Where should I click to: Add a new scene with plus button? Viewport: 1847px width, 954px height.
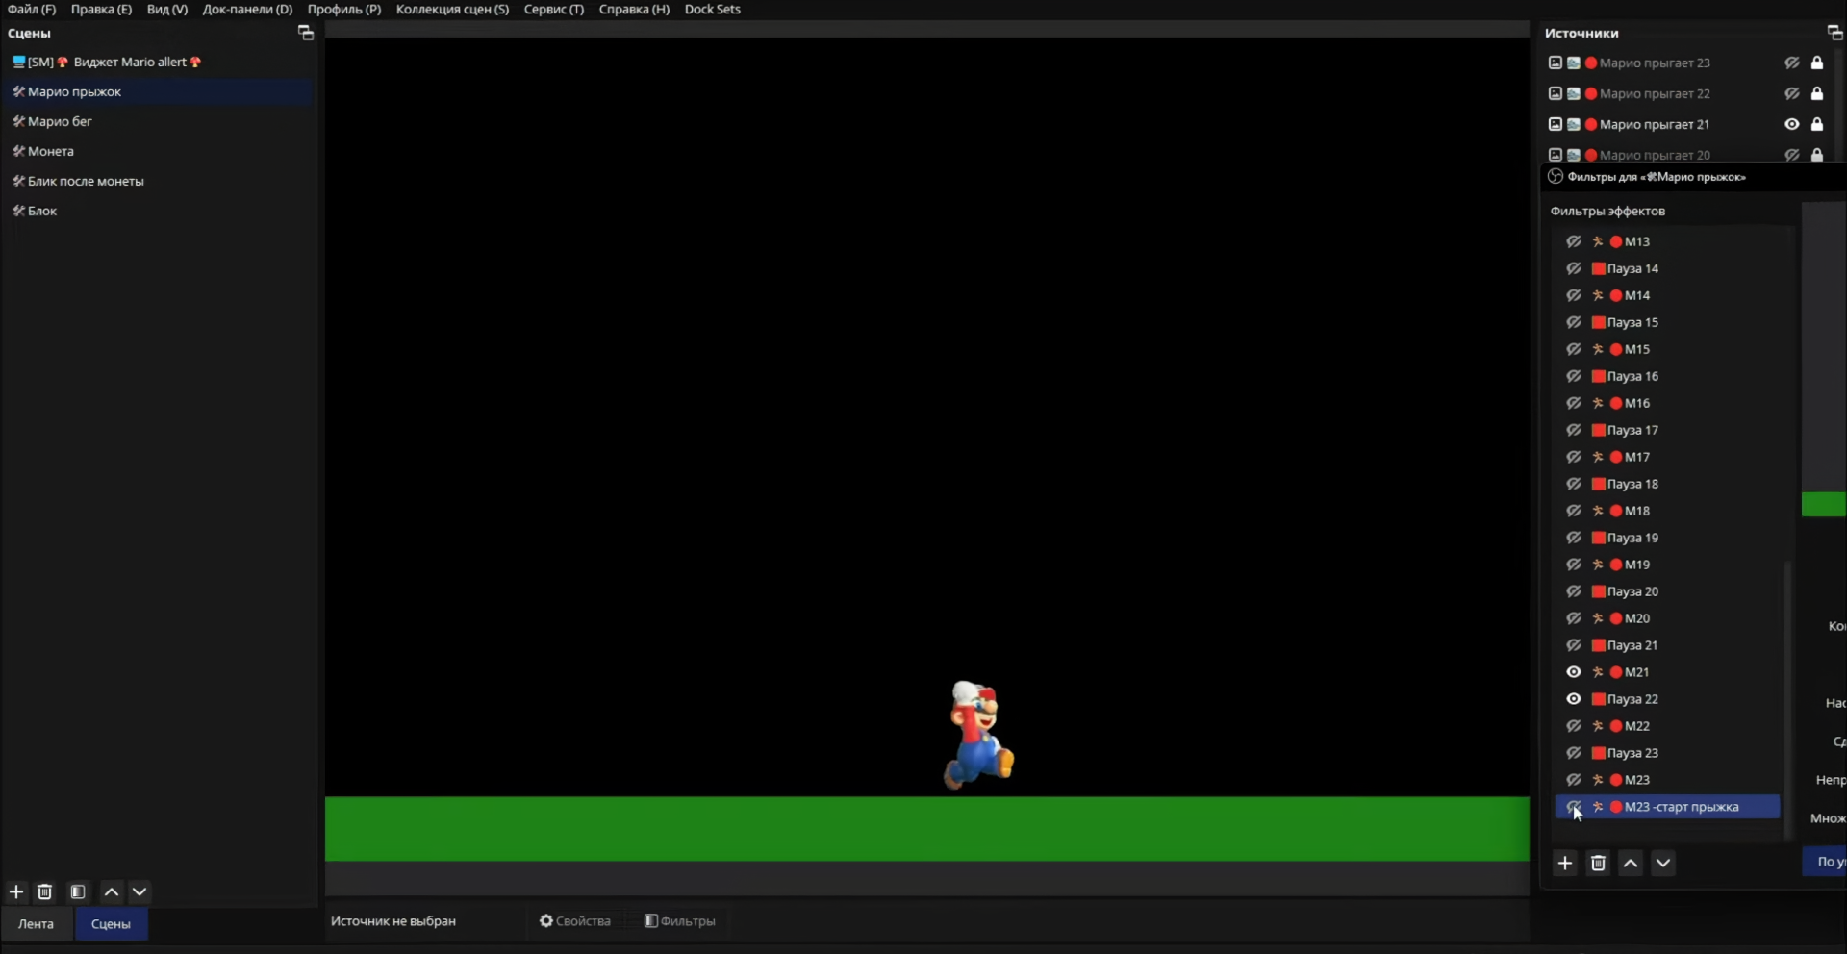(16, 891)
